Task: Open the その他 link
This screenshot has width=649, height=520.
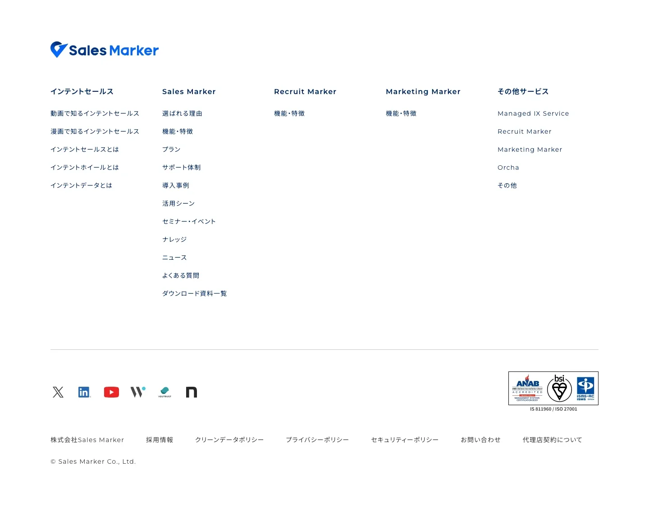Action: (x=507, y=185)
